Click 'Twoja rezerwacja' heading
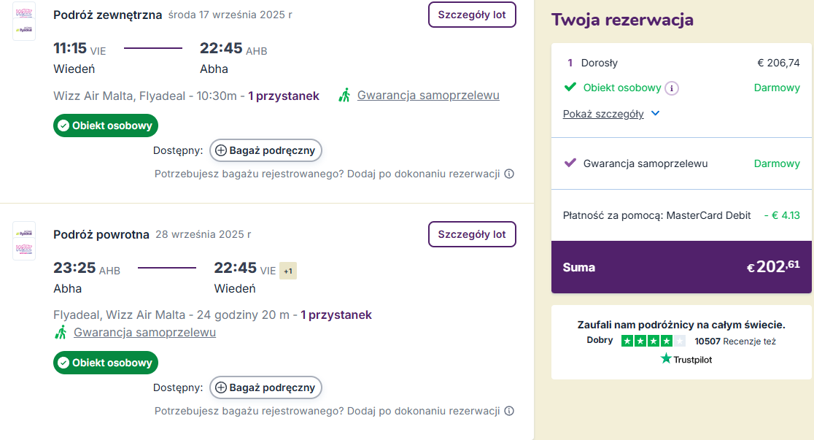 tap(622, 20)
